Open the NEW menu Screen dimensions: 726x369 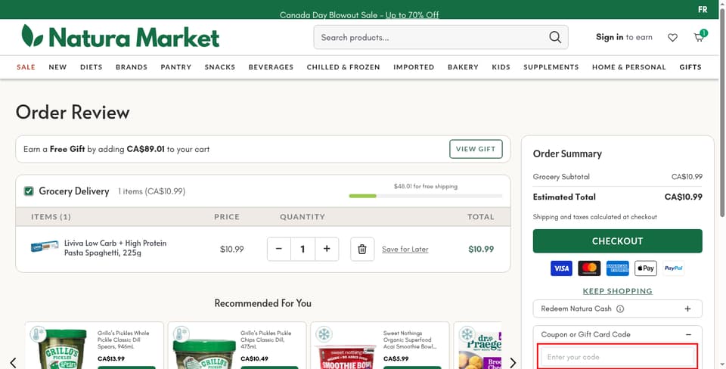click(x=58, y=67)
